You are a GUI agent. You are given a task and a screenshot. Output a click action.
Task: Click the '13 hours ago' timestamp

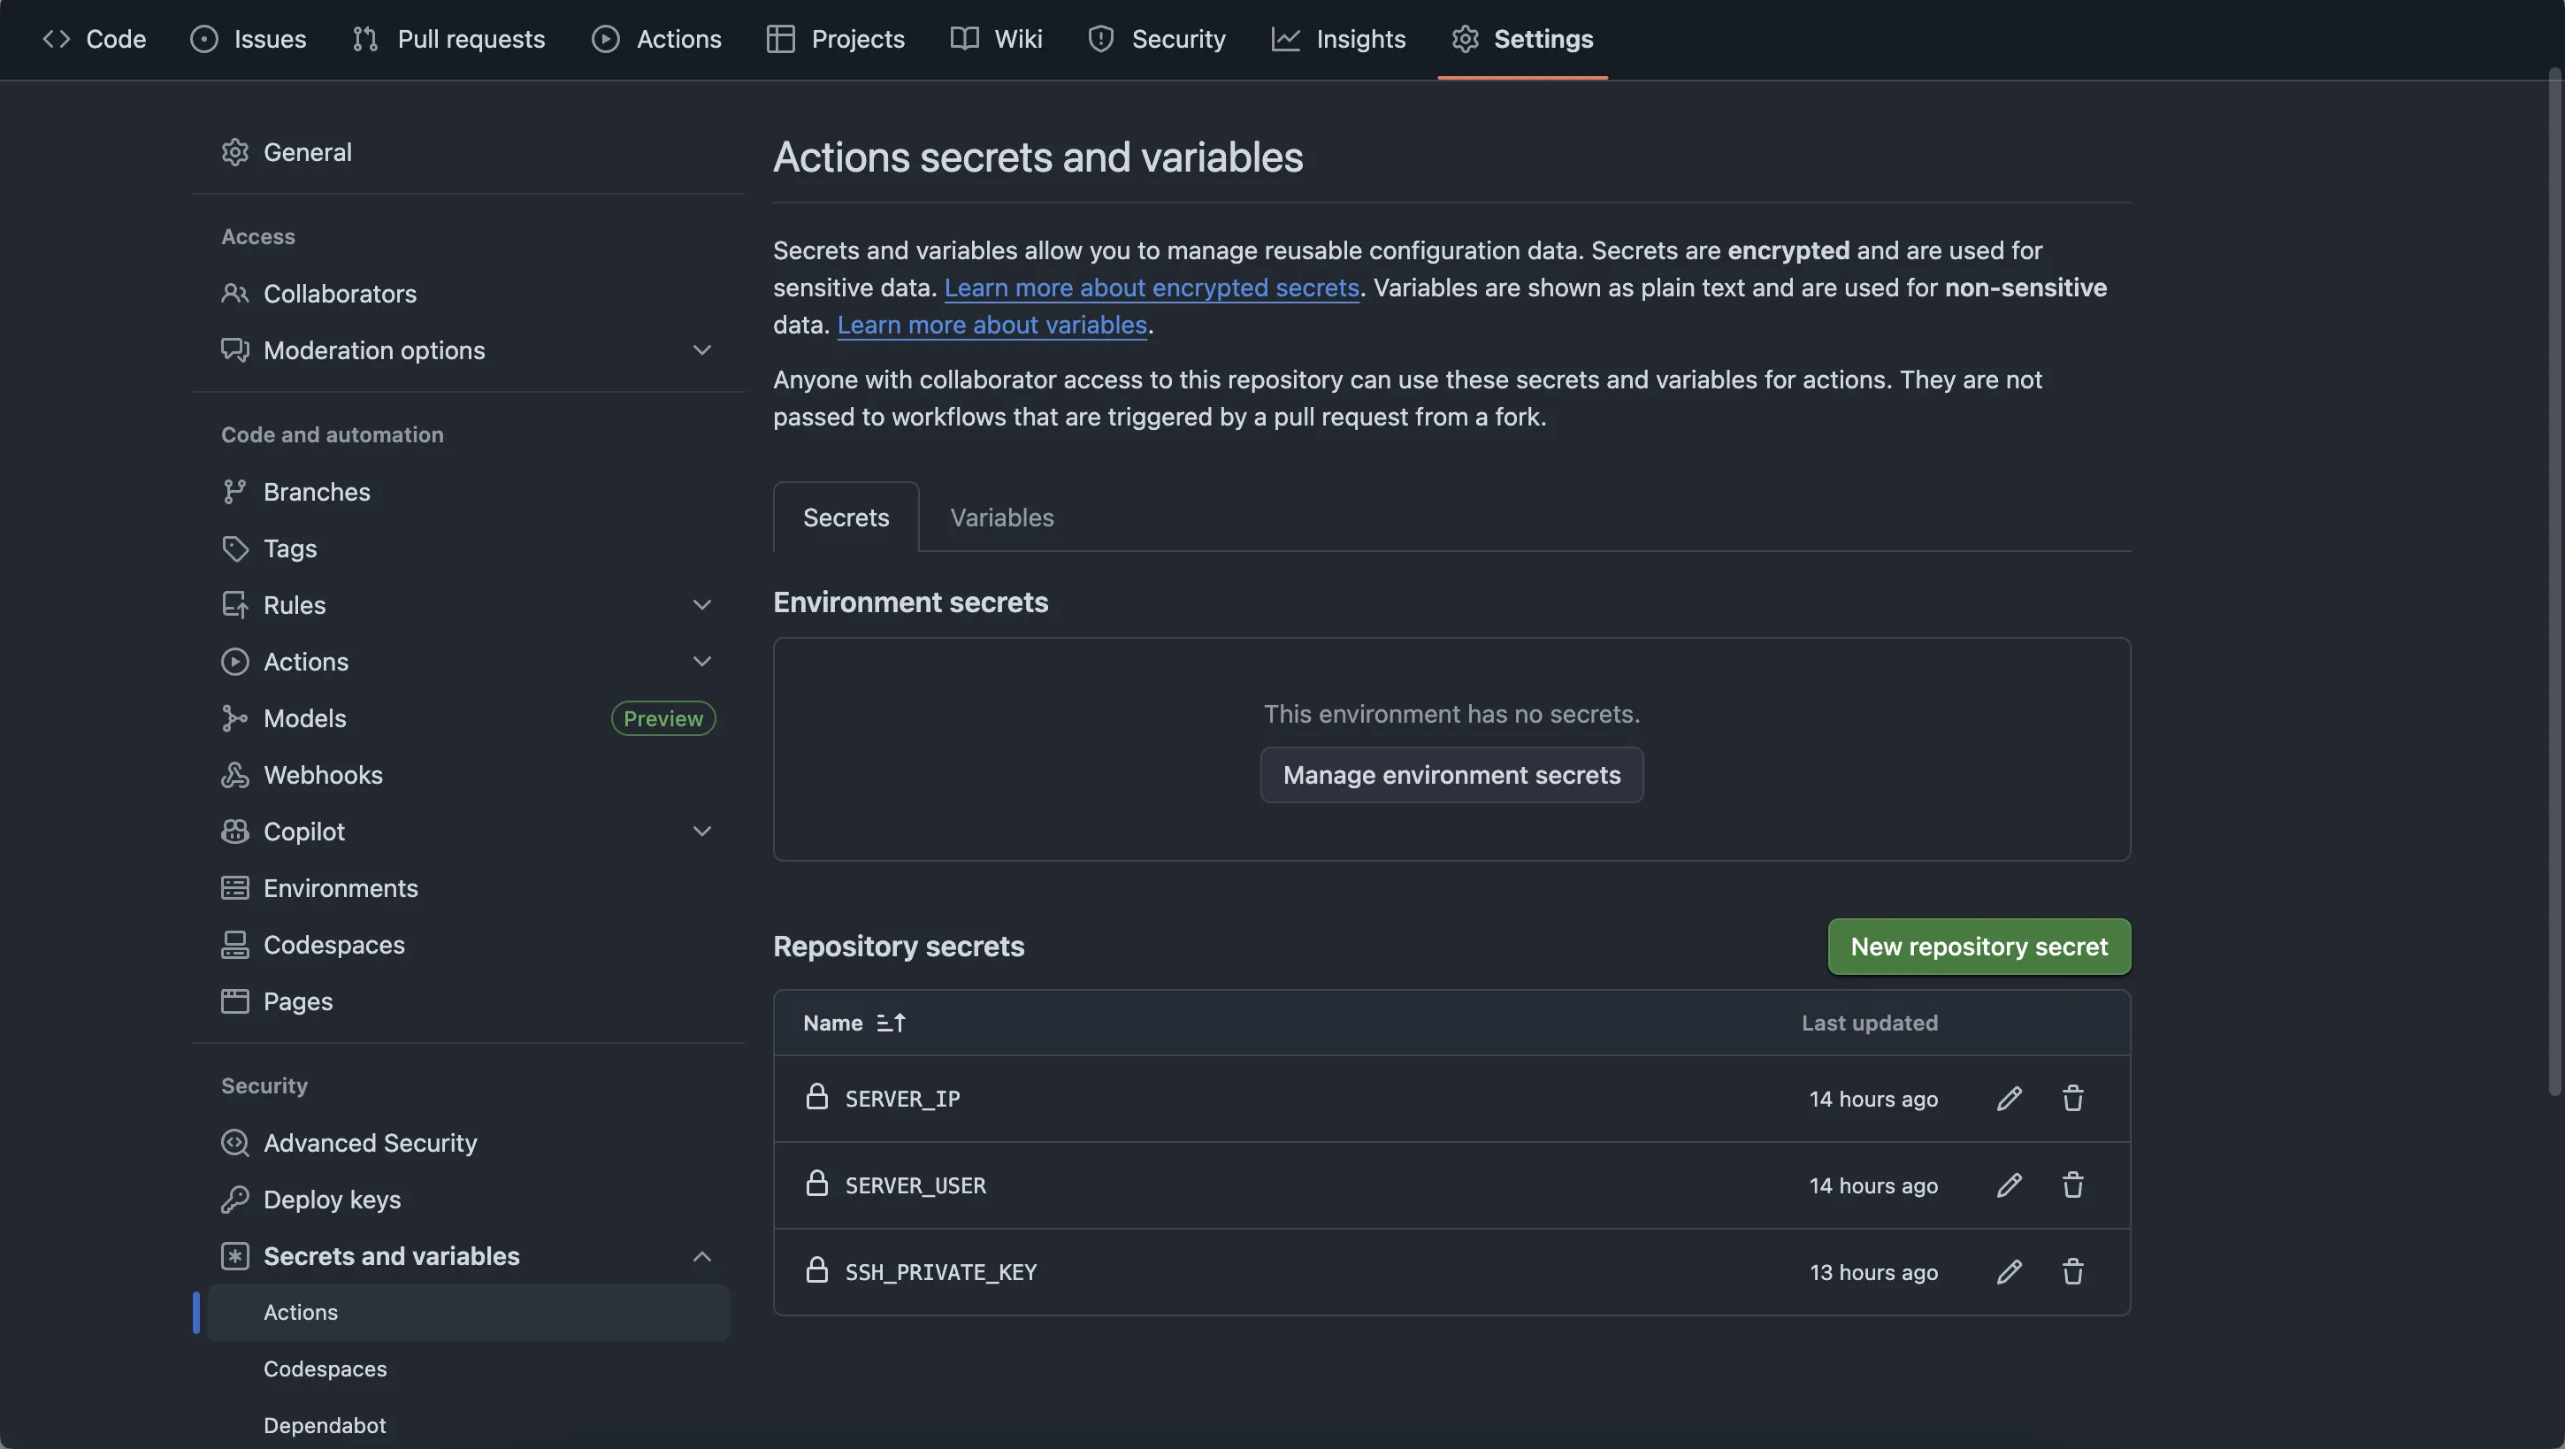point(1873,1273)
